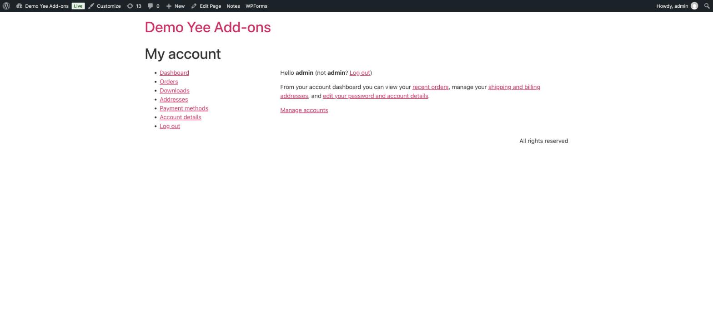Click the updates refresh icon
The image size is (713, 311).
tap(130, 6)
